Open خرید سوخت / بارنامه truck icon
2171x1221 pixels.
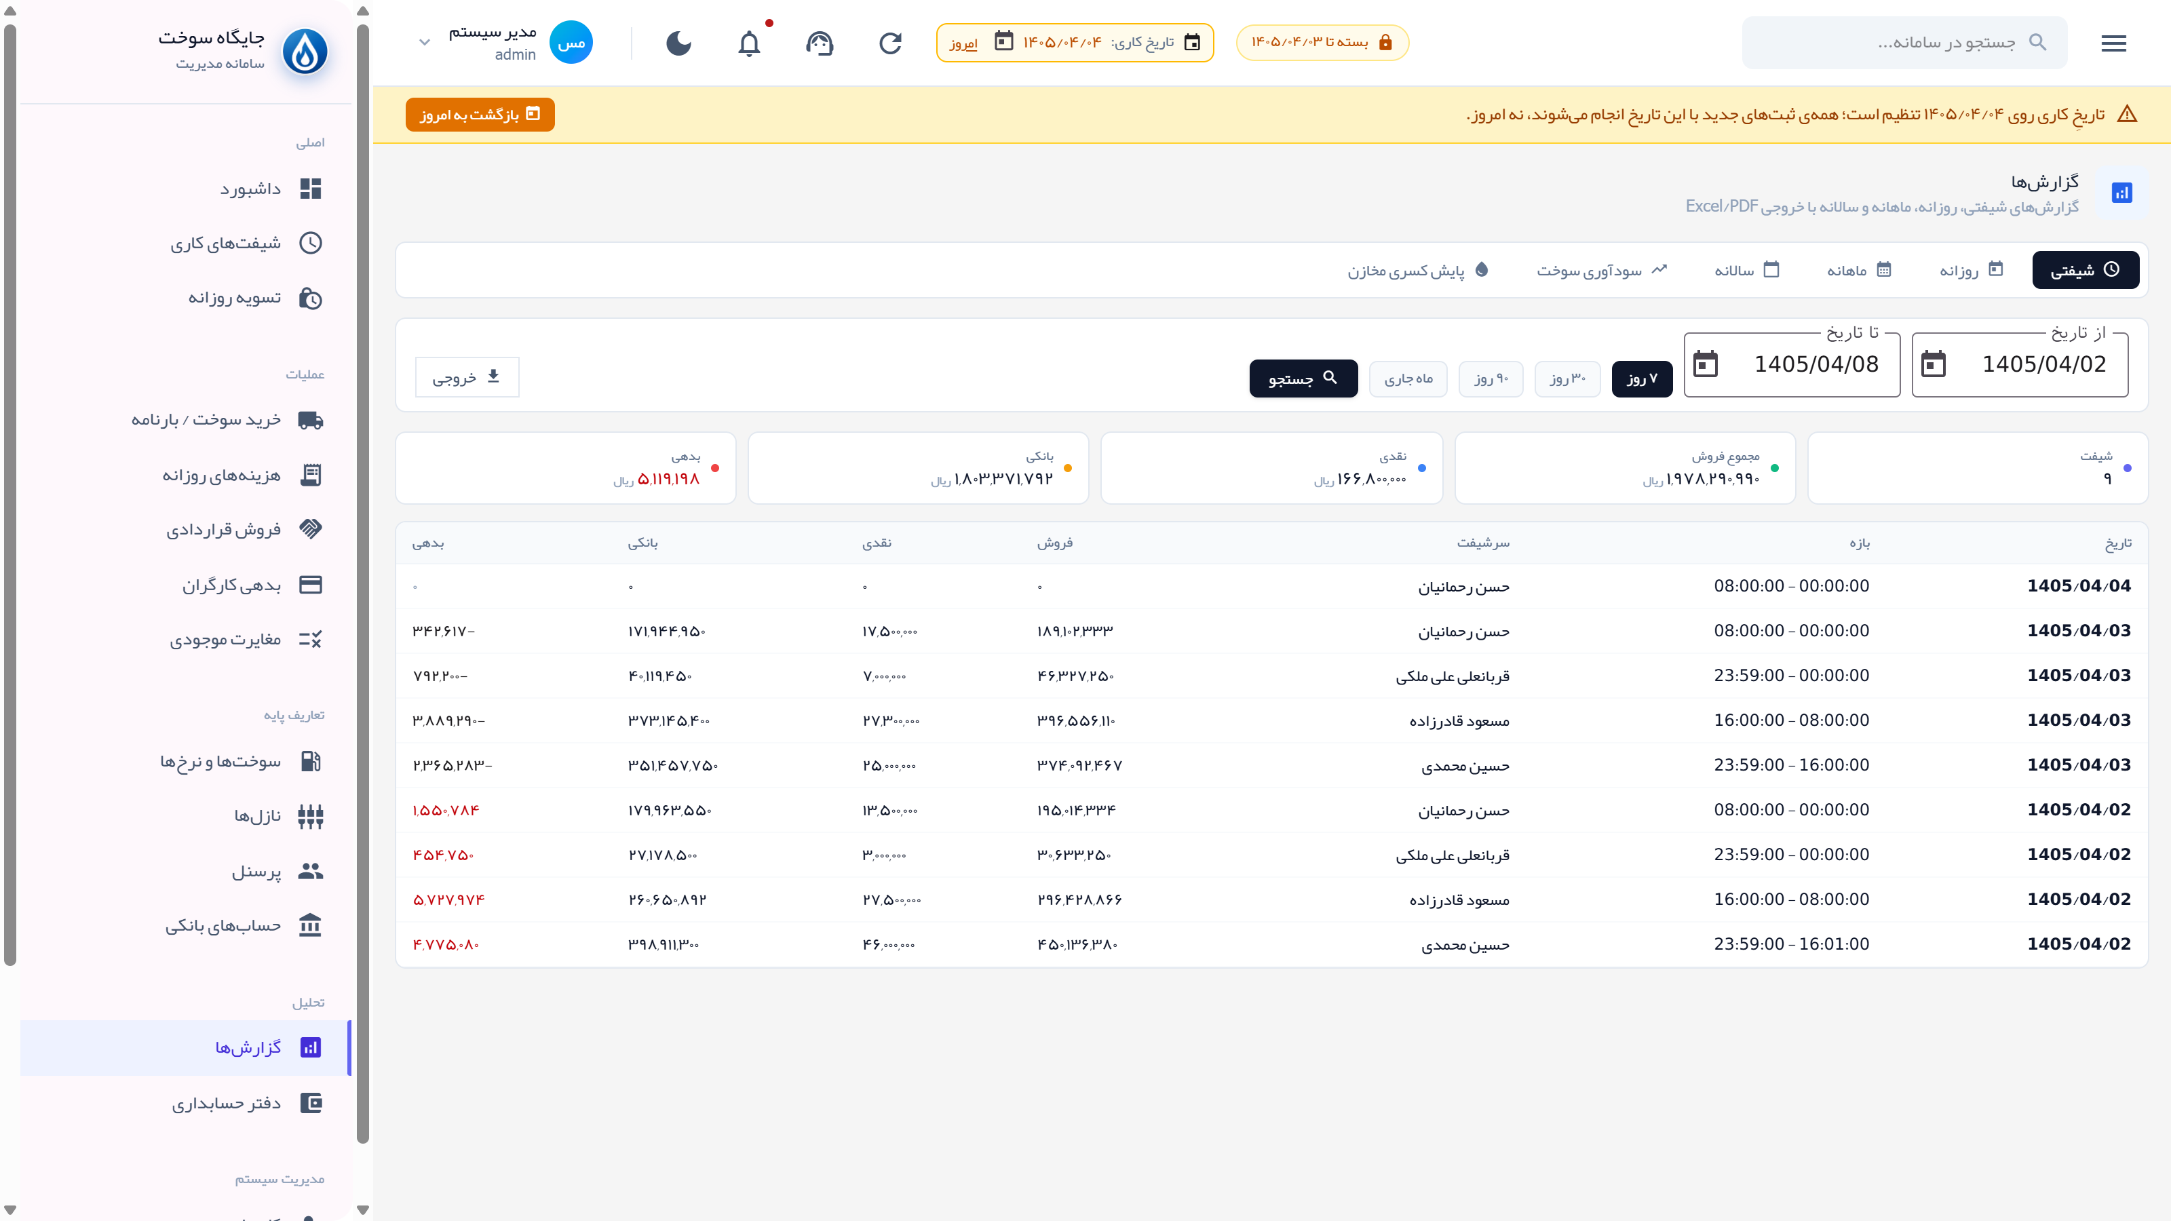[310, 420]
